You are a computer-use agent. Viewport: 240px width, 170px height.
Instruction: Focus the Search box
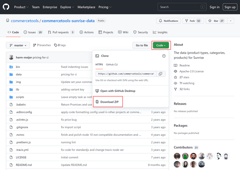coord(182,7)
